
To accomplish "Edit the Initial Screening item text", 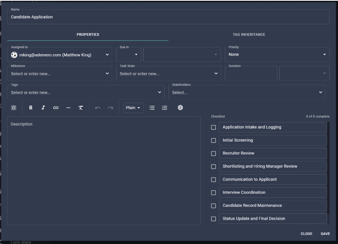I will point(273,140).
